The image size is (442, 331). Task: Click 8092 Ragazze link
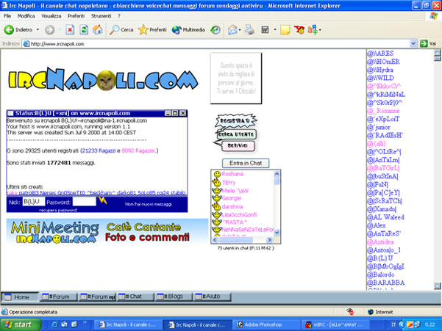point(138,150)
